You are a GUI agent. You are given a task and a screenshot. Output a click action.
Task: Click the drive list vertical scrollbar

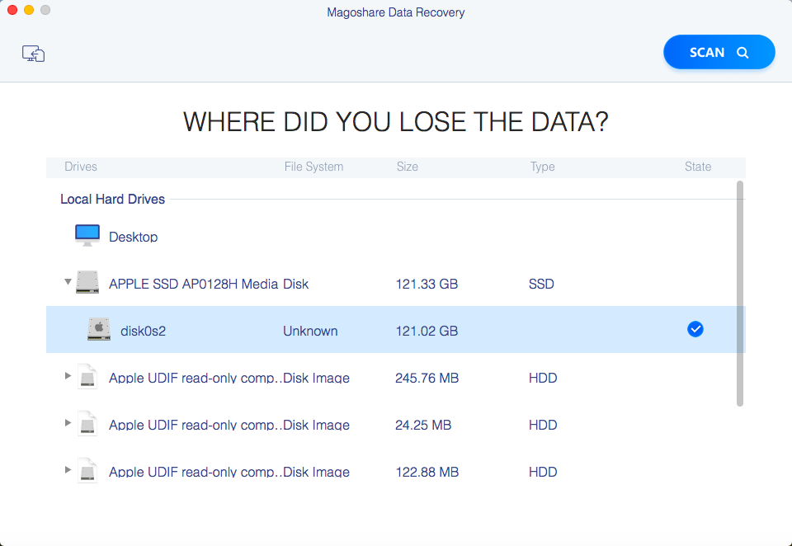coord(740,293)
